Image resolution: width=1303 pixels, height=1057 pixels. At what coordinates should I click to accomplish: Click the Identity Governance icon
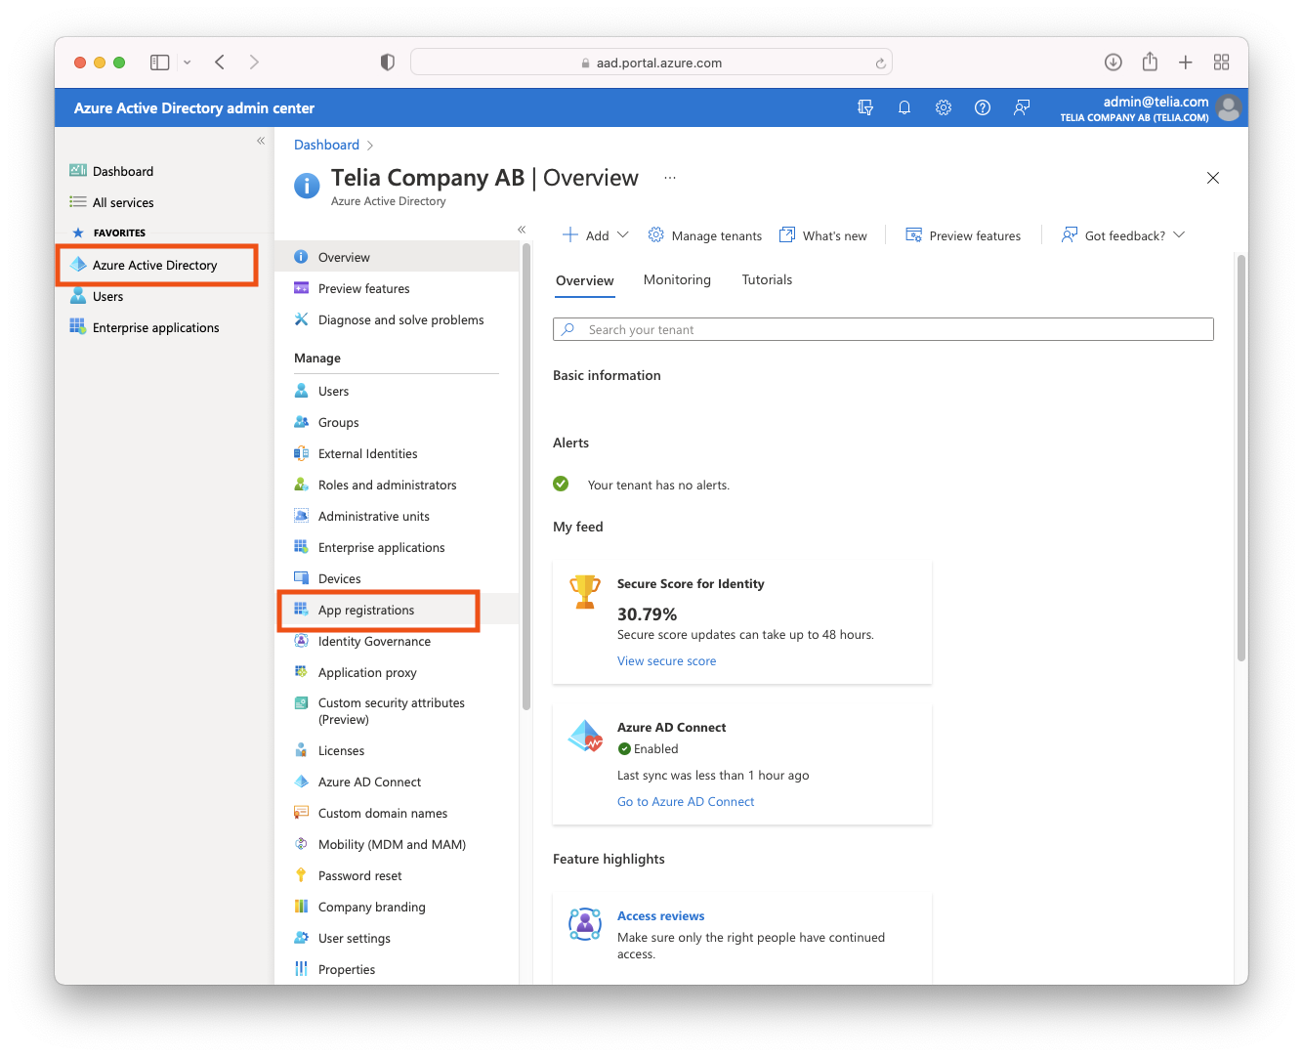pyautogui.click(x=302, y=641)
